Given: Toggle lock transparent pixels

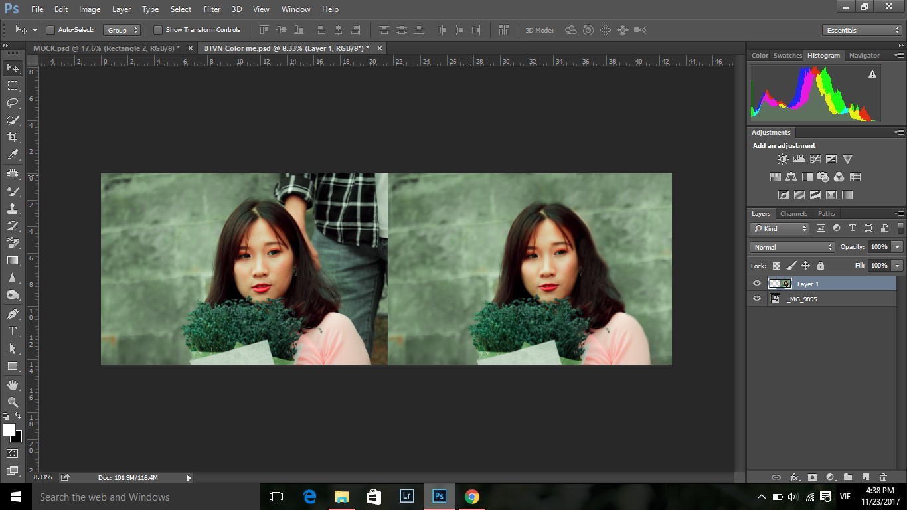Looking at the screenshot, I should click(776, 266).
